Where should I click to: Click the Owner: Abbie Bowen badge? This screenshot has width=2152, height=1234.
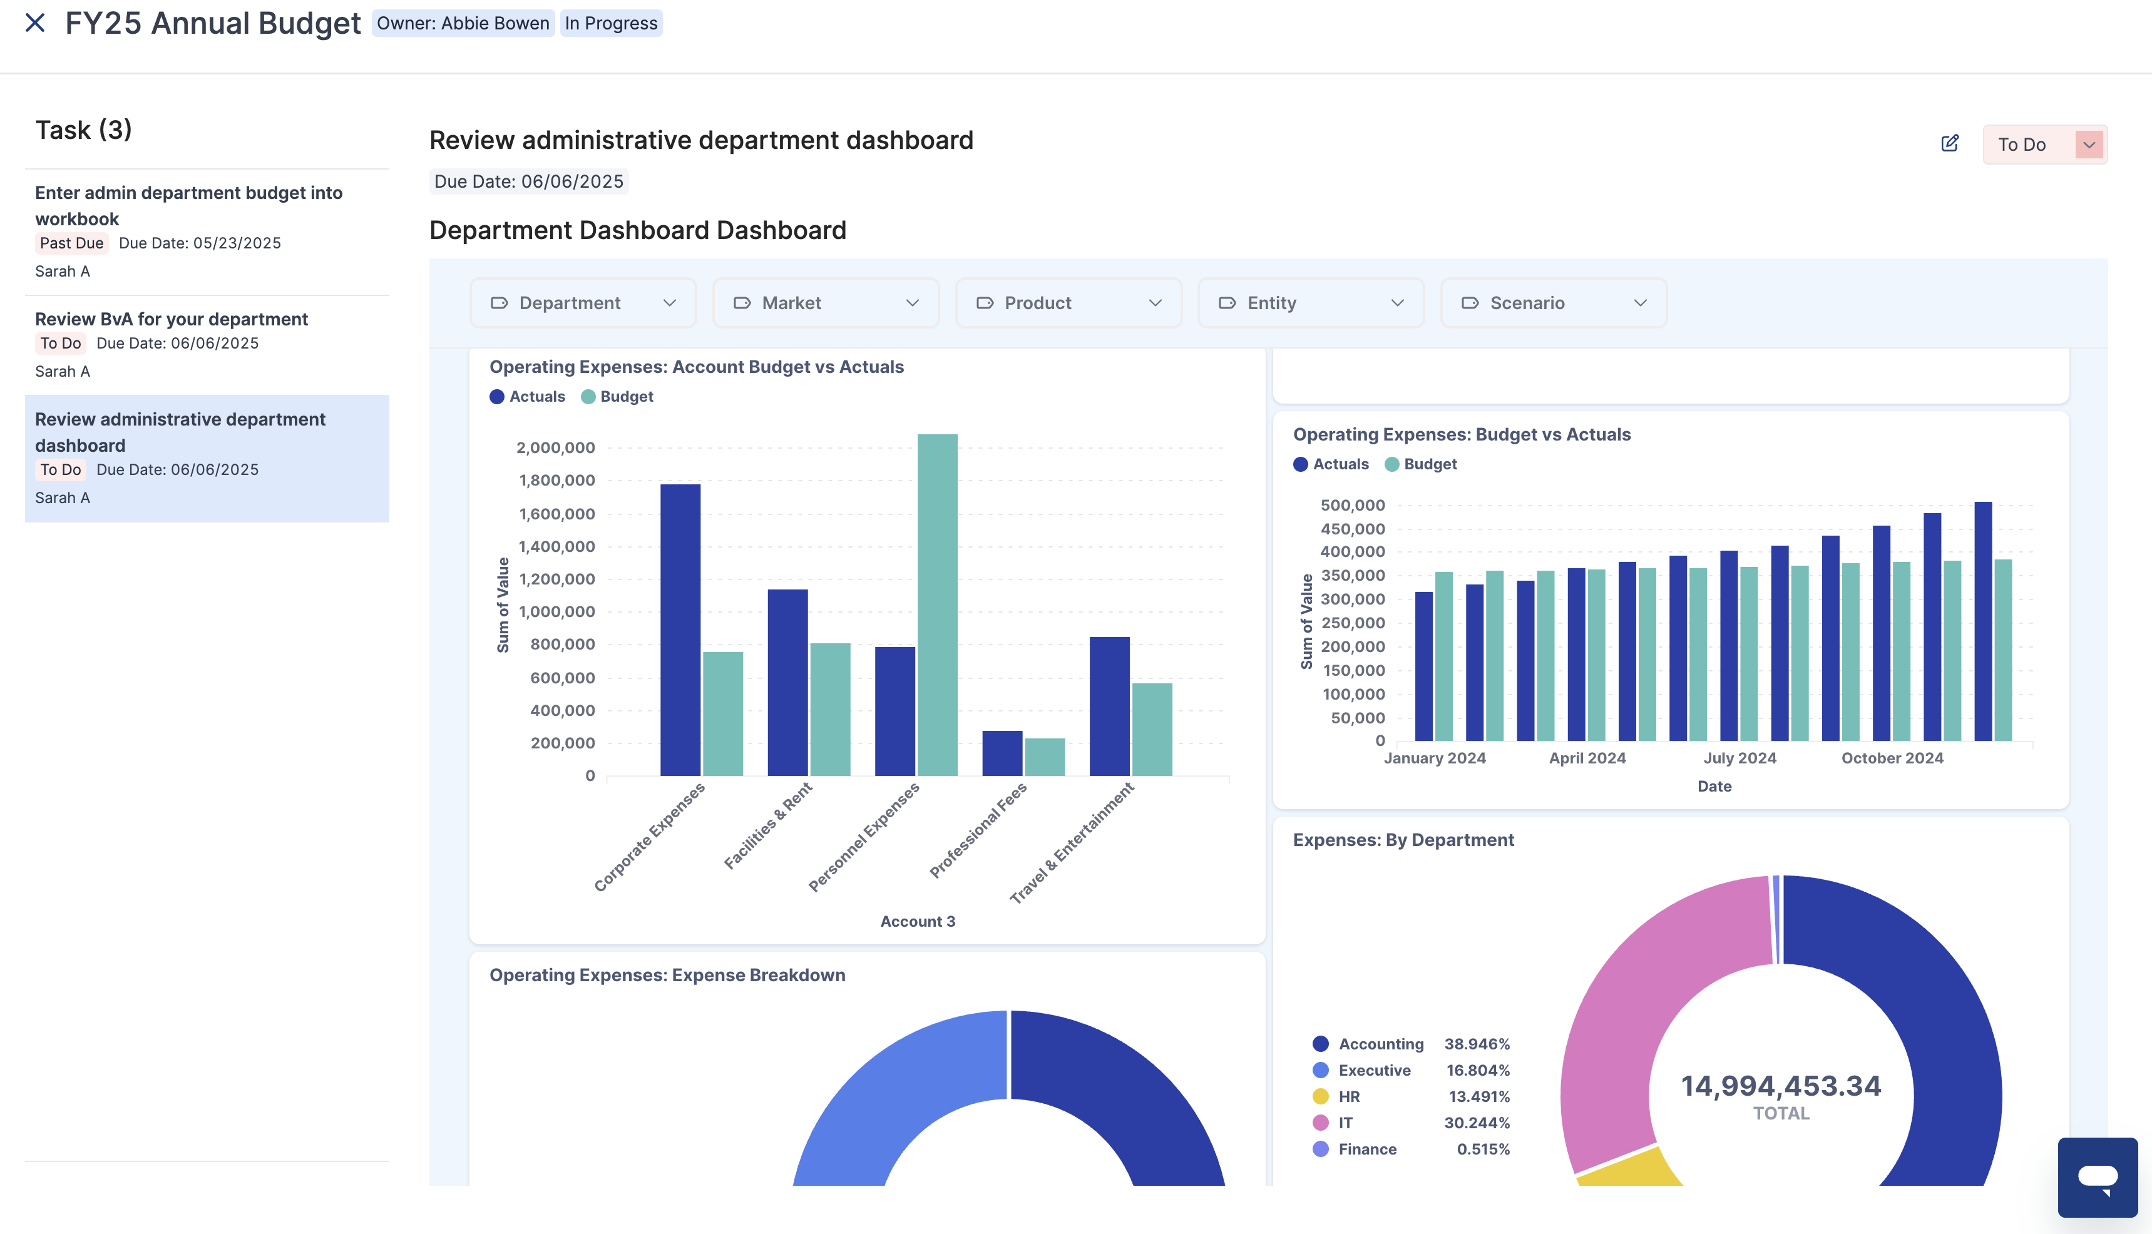(463, 24)
